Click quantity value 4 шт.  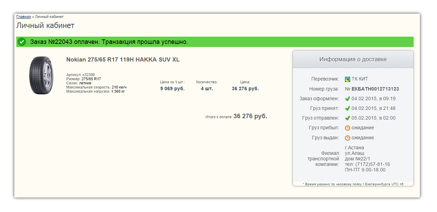pyautogui.click(x=207, y=89)
